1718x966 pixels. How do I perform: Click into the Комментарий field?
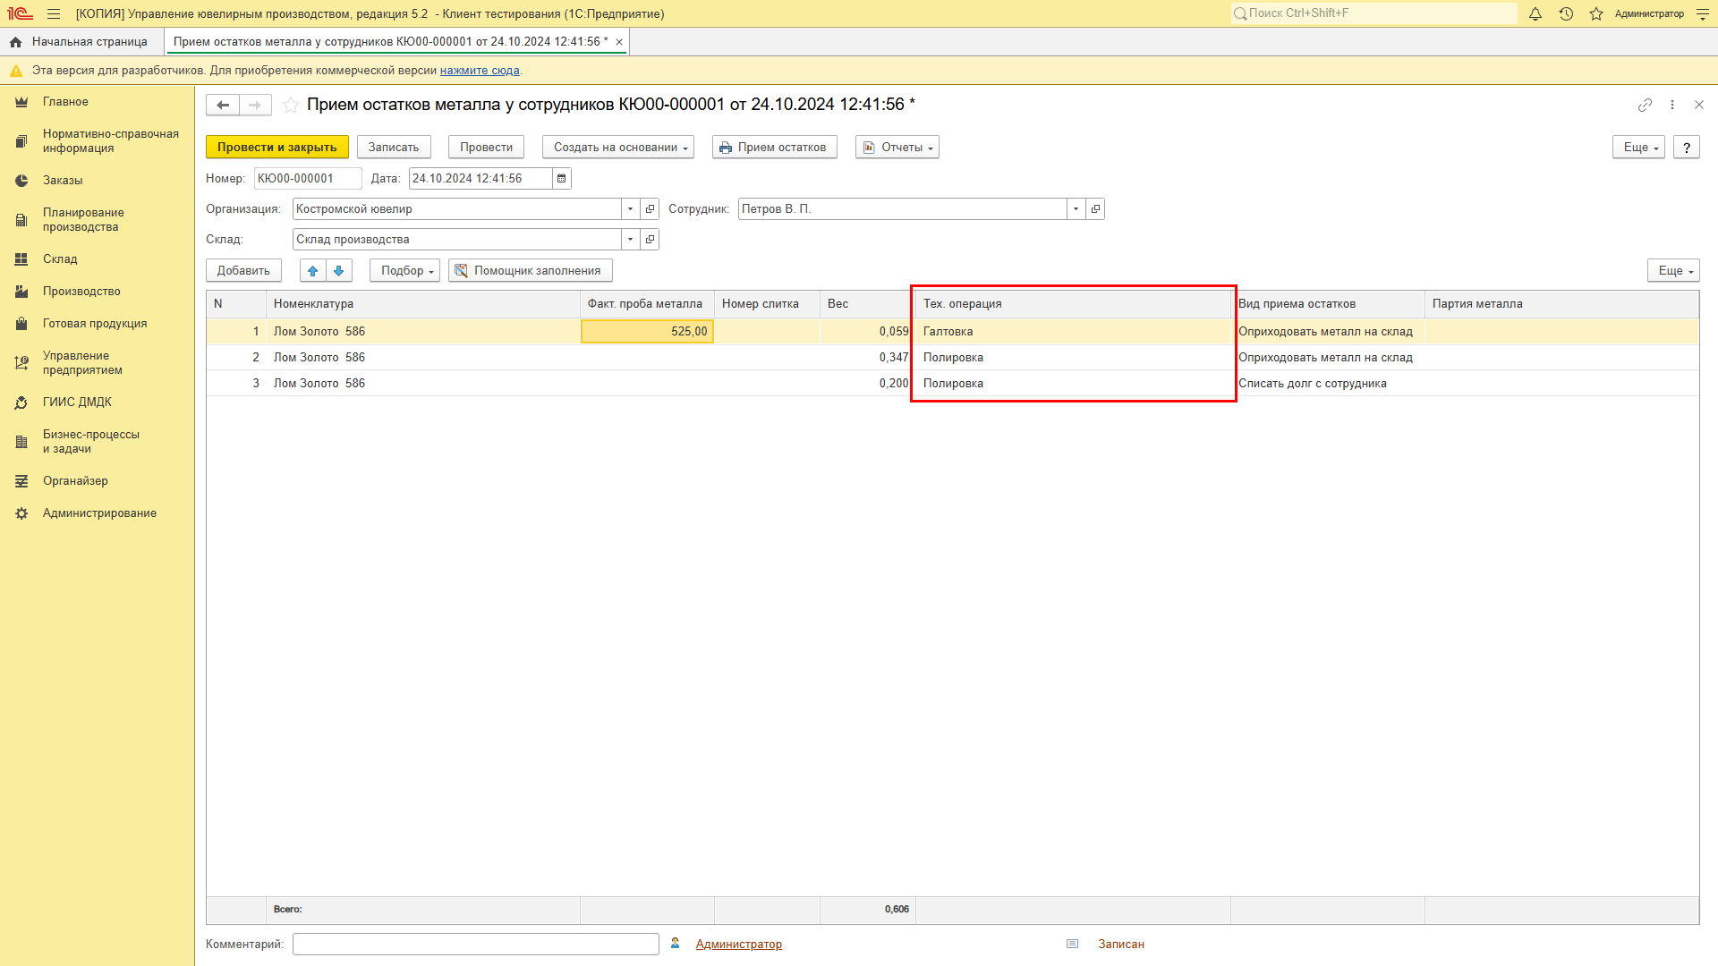(x=476, y=945)
